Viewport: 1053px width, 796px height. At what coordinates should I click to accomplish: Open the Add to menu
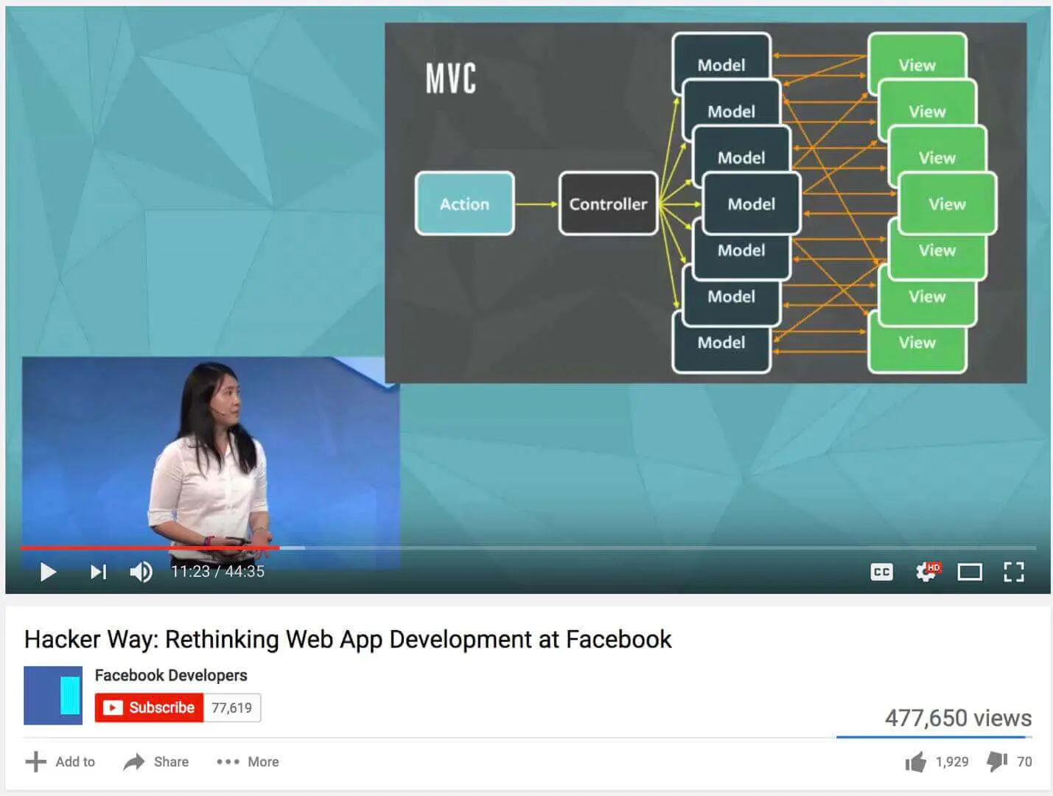pos(60,761)
